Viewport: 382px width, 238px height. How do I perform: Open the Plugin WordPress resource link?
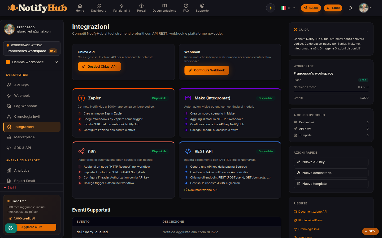308,220
